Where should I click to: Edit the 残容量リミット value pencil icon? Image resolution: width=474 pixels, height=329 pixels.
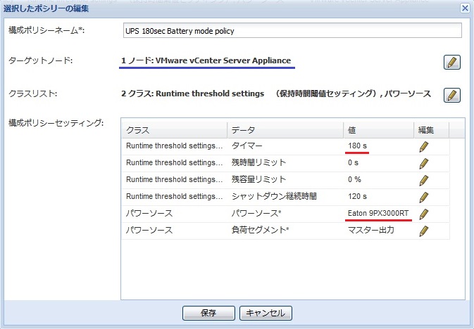(x=423, y=180)
